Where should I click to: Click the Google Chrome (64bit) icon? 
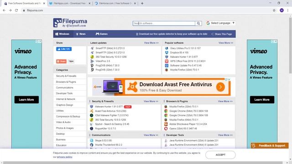166,111
